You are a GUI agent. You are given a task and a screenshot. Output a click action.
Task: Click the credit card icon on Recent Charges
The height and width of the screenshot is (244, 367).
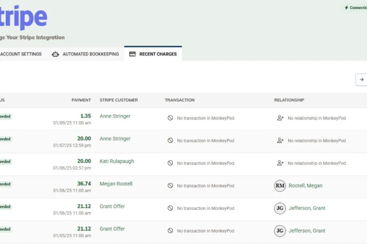click(x=132, y=54)
